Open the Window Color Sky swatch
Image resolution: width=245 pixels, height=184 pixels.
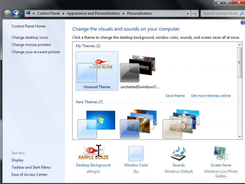pos(136,153)
